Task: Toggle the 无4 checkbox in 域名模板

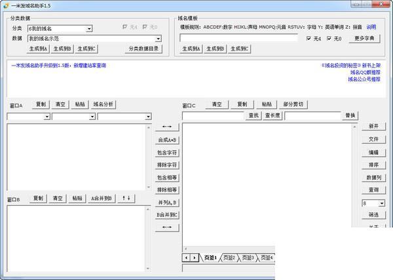Action: pos(309,39)
